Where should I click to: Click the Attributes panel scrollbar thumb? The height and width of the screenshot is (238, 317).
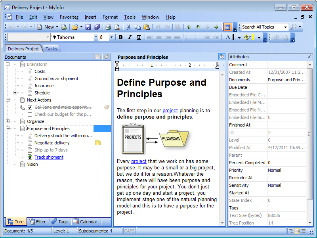tap(309, 134)
